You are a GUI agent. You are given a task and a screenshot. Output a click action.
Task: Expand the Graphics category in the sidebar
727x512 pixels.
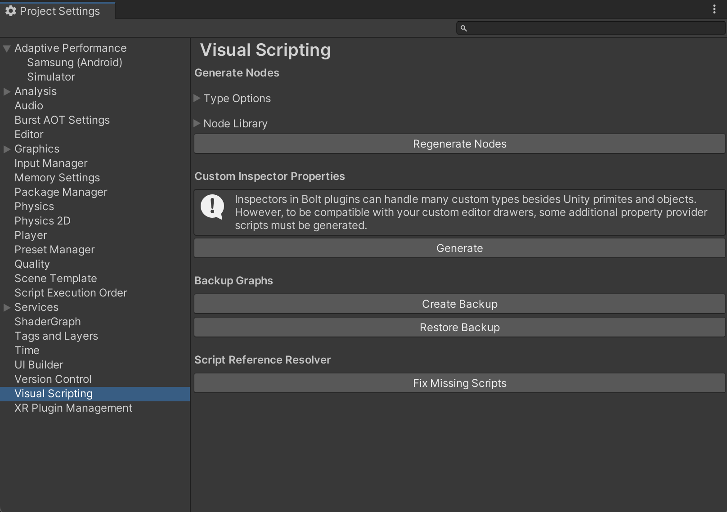tap(7, 149)
